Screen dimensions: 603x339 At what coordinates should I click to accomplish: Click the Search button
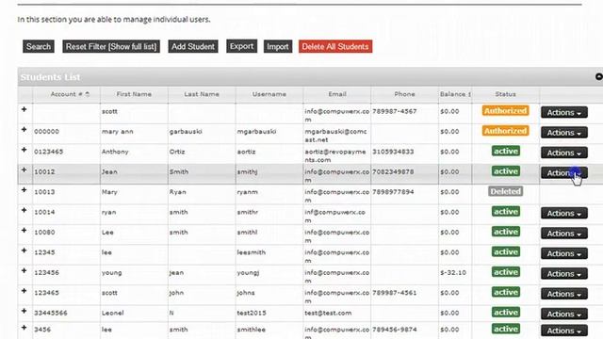[39, 46]
